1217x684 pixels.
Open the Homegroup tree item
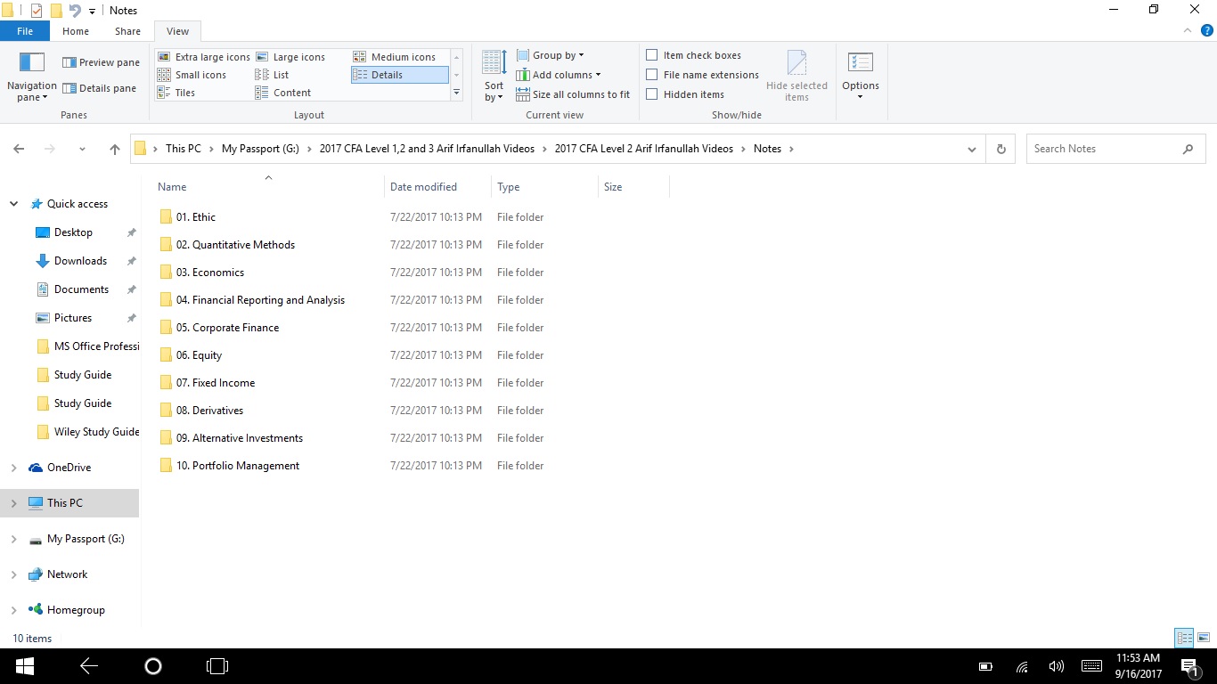point(76,610)
